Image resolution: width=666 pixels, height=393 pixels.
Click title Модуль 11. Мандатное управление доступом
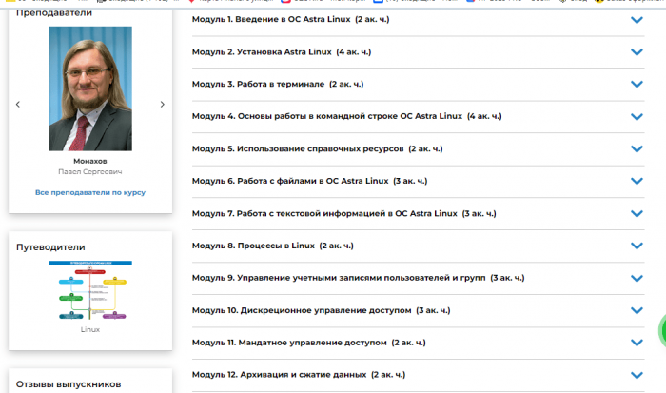(309, 343)
